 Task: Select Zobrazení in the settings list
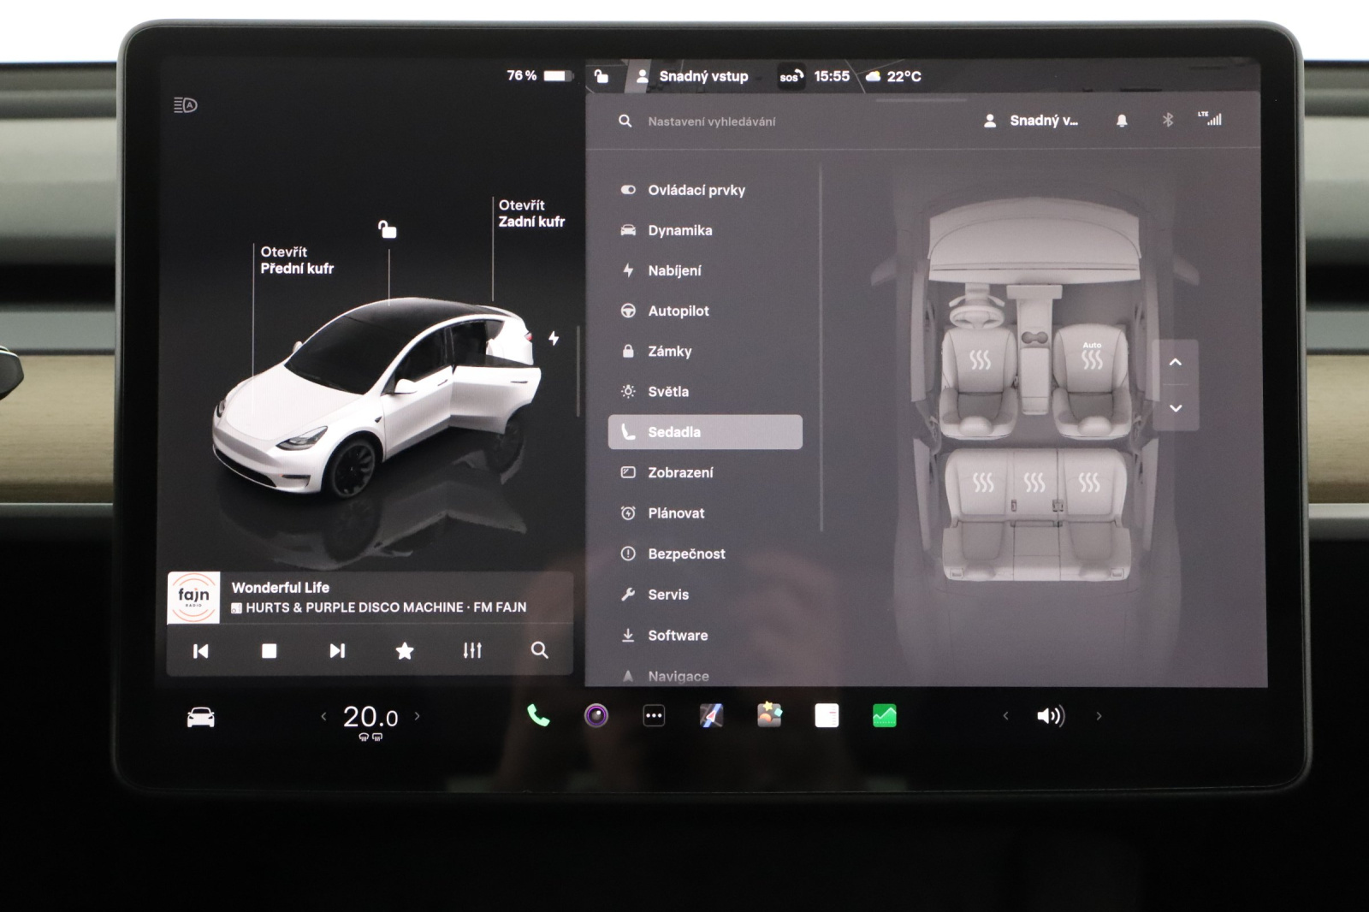(679, 472)
